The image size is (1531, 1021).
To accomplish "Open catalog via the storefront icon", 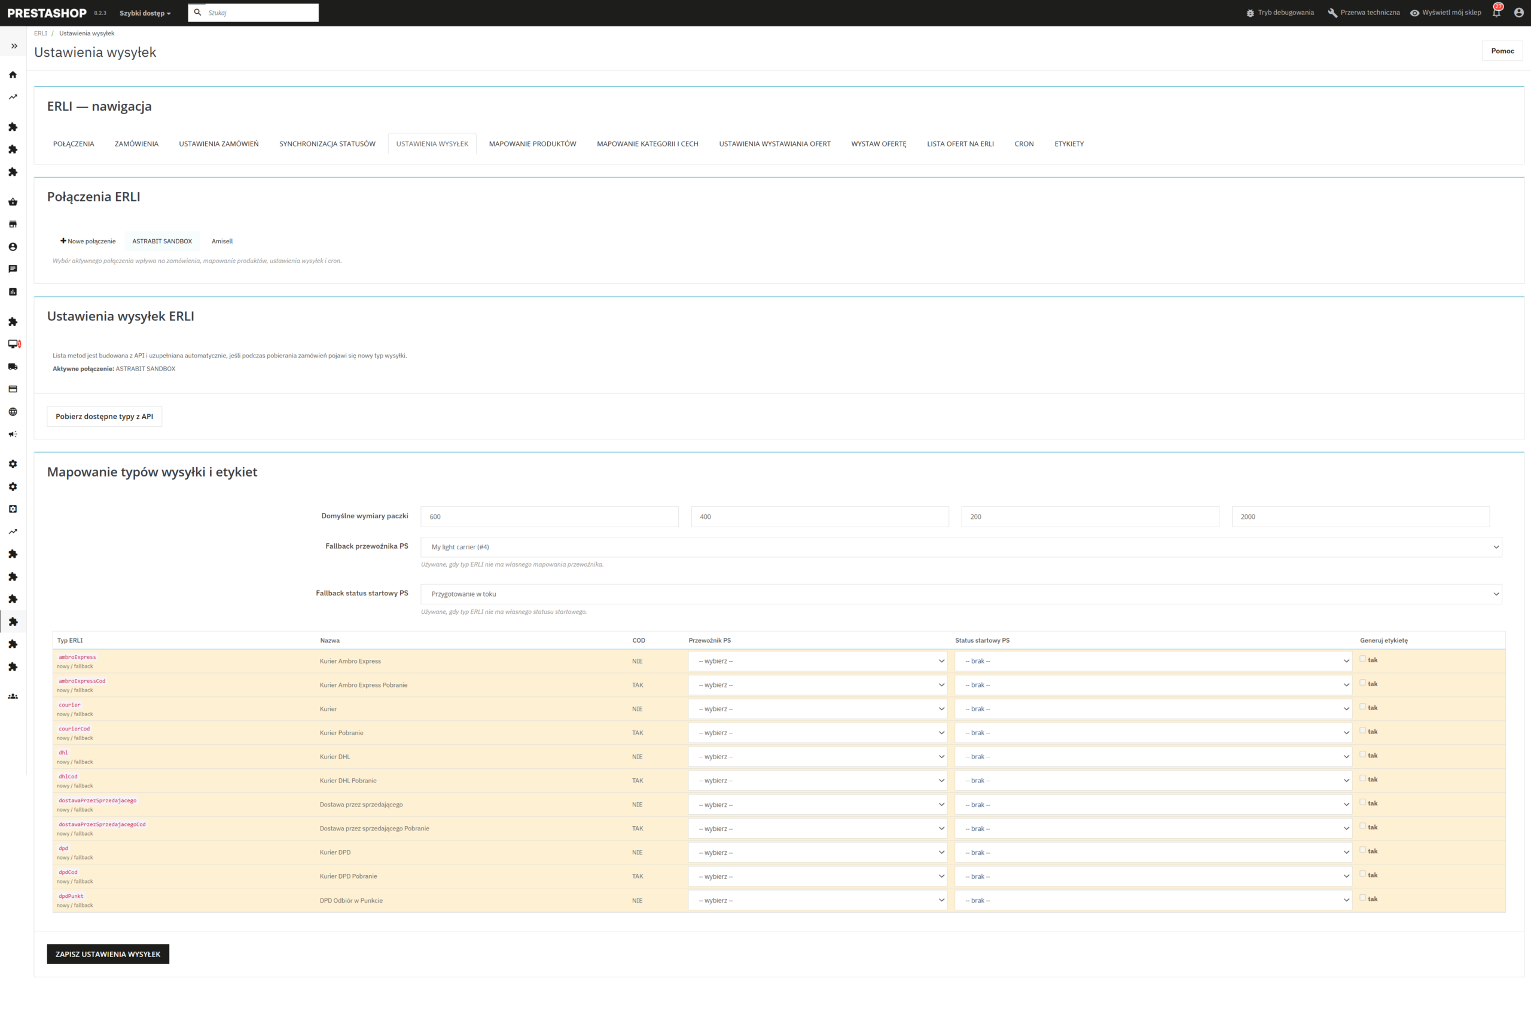I will pyautogui.click(x=13, y=224).
